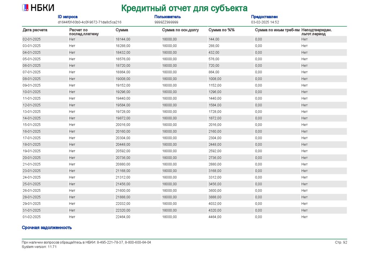Select date cell 03-01-2025

coord(32,46)
